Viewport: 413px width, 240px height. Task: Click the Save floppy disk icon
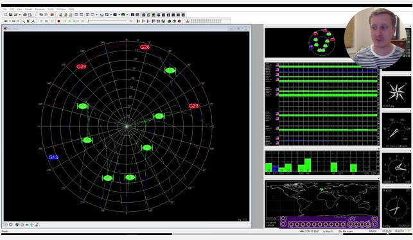click(x=10, y=15)
